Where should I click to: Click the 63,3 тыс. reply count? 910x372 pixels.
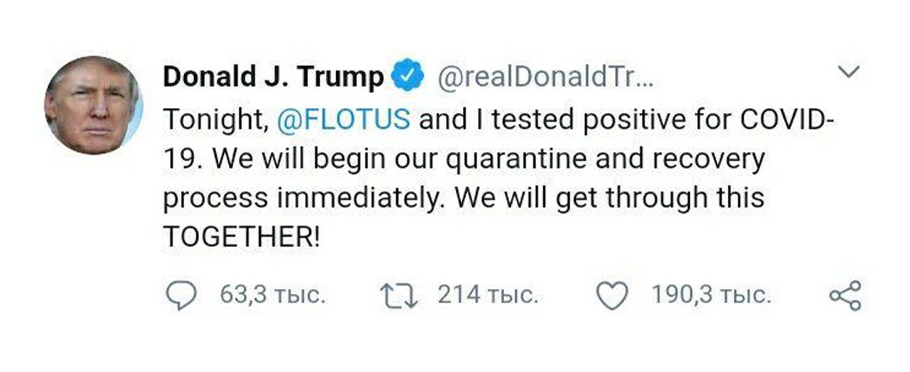click(x=273, y=295)
